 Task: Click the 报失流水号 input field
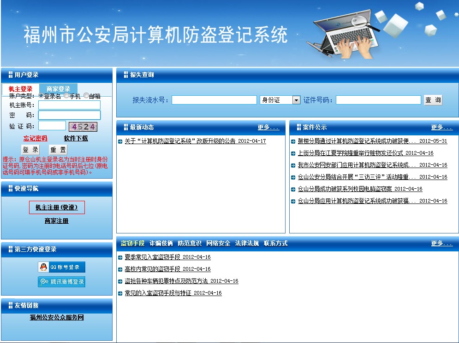(214, 100)
